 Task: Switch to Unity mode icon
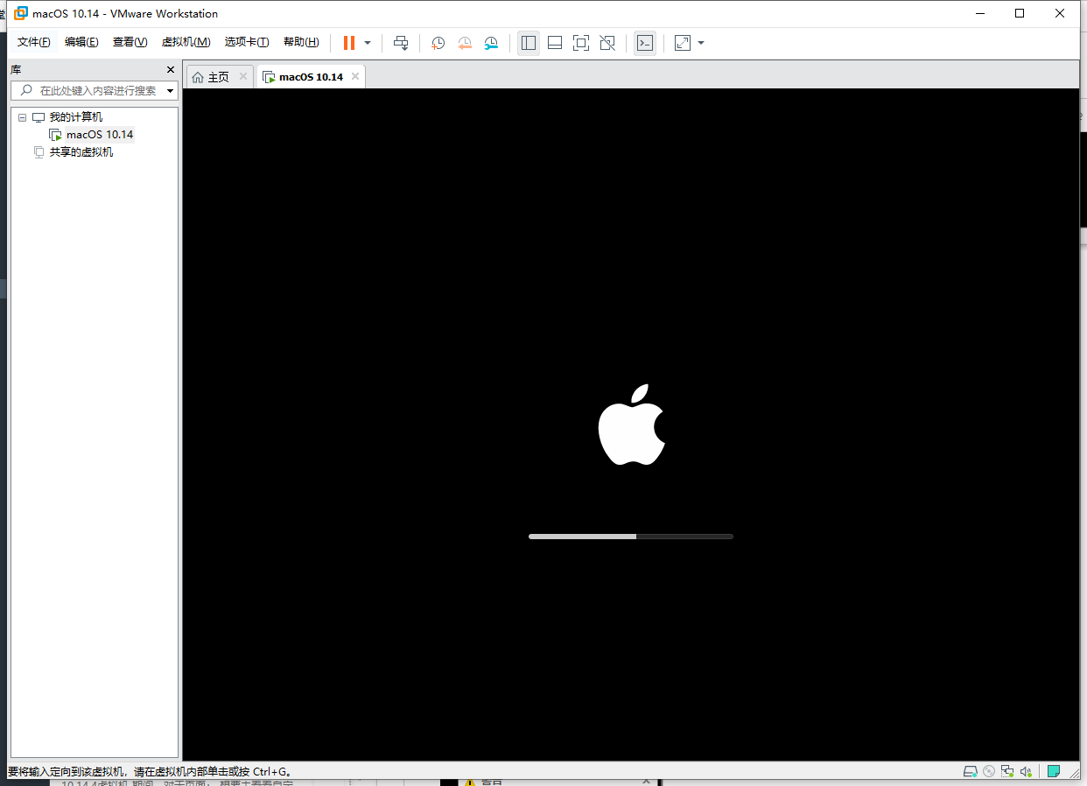[x=607, y=43]
